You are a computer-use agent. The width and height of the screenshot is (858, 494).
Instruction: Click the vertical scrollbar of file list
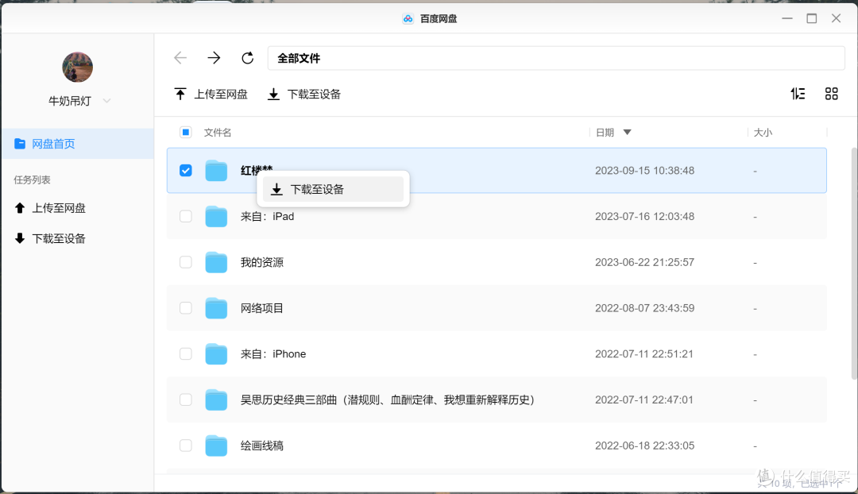click(854, 263)
